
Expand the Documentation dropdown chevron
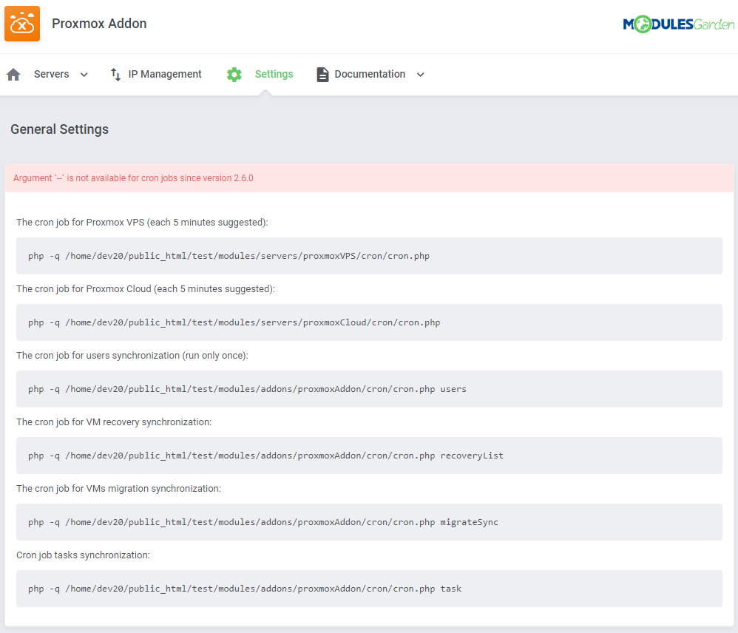pyautogui.click(x=420, y=75)
